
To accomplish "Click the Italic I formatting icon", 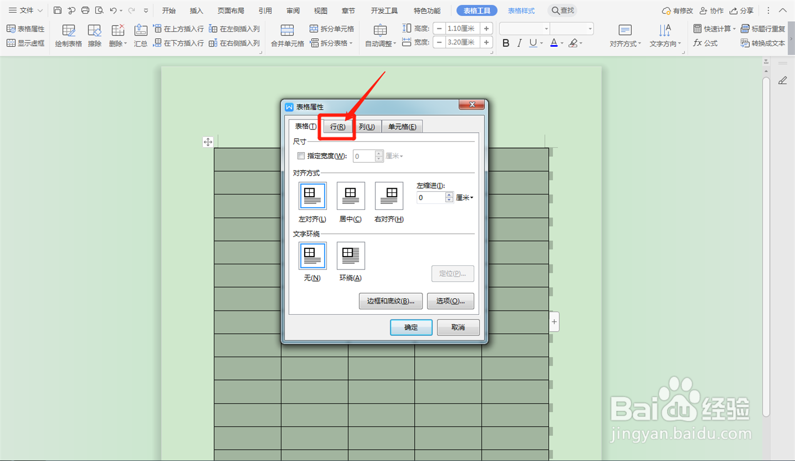I will [519, 43].
